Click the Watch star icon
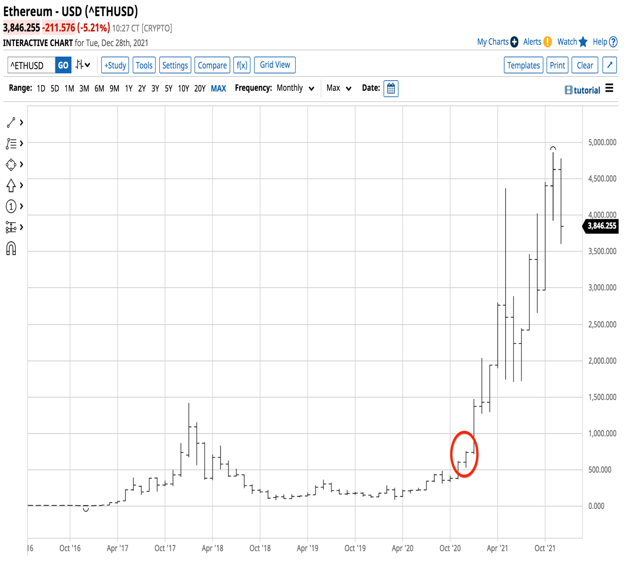 tap(583, 42)
